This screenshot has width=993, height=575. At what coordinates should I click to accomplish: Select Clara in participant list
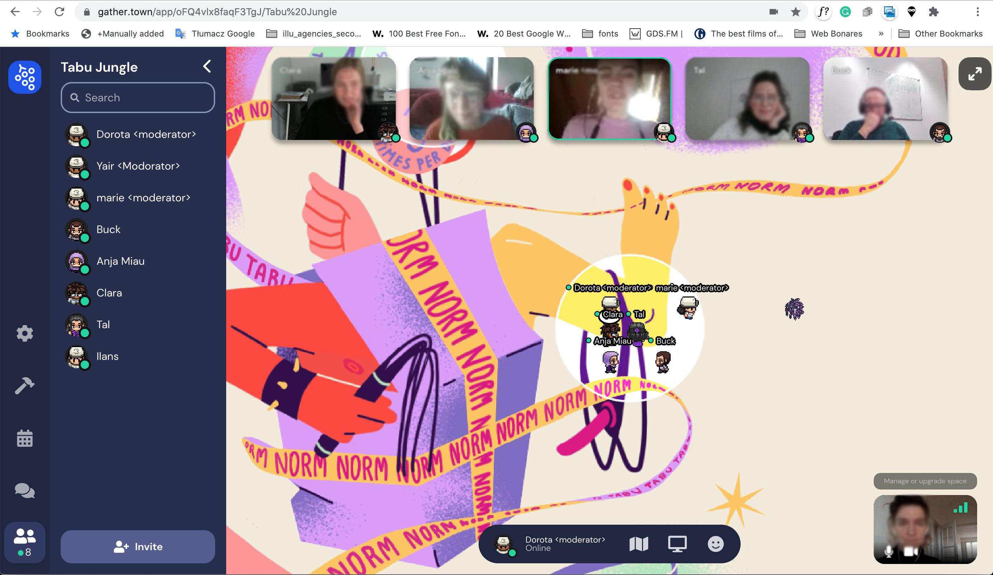tap(138, 293)
